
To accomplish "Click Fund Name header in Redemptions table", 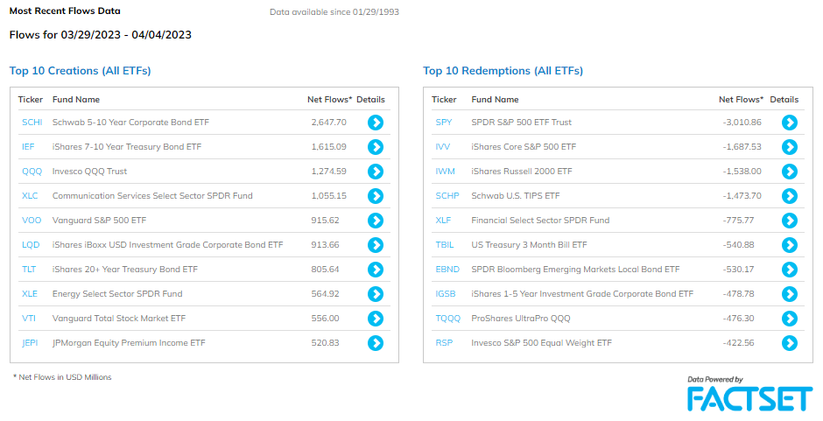I will [495, 100].
